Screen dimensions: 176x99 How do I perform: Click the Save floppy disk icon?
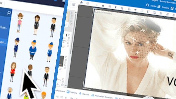[x=172, y=8]
